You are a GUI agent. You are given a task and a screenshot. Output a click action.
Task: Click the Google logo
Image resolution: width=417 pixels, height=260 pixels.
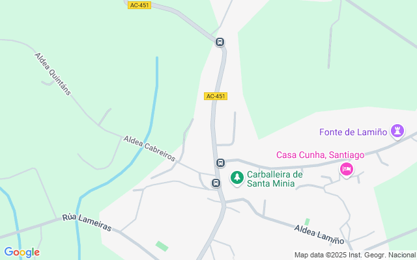pos(22,252)
